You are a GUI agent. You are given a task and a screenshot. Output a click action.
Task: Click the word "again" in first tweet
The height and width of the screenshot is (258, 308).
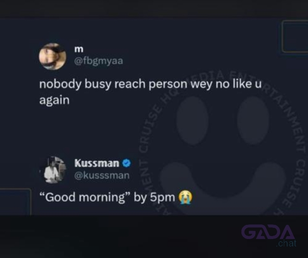(54, 100)
